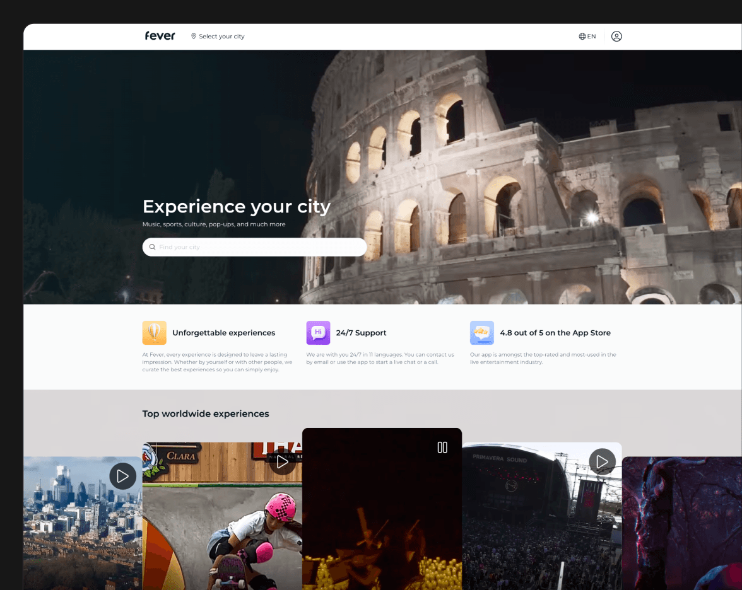
Task: Open the Select your city picker
Action: 221,37
